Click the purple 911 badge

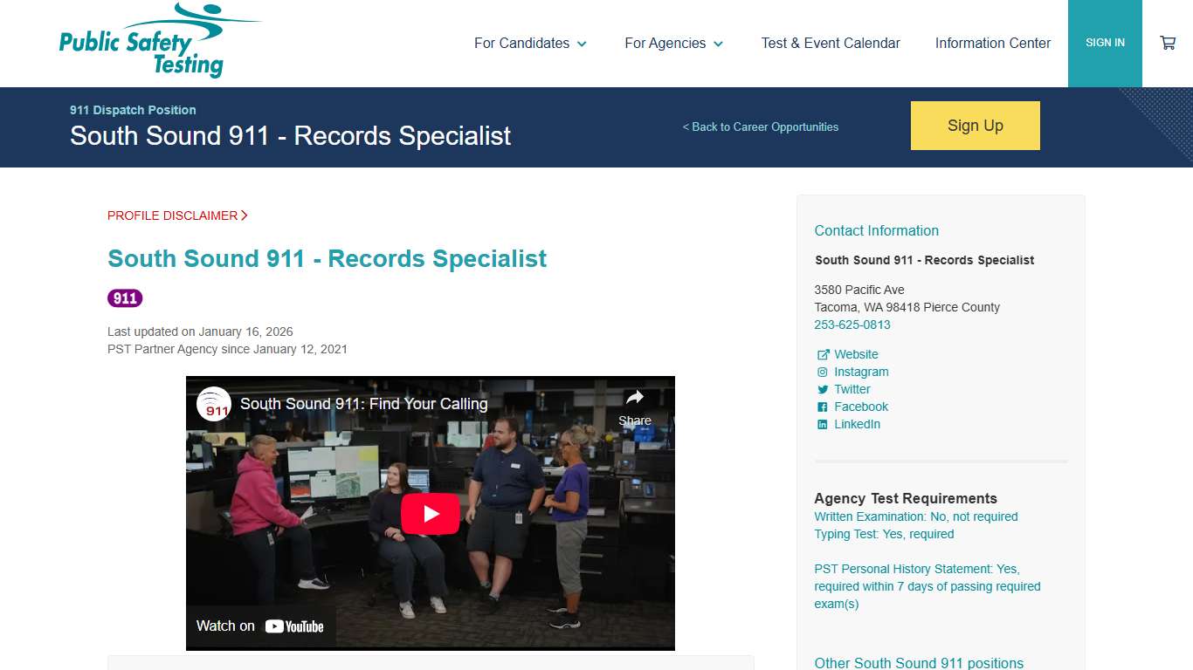125,297
